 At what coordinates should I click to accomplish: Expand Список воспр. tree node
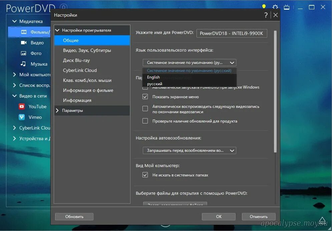(x=14, y=85)
